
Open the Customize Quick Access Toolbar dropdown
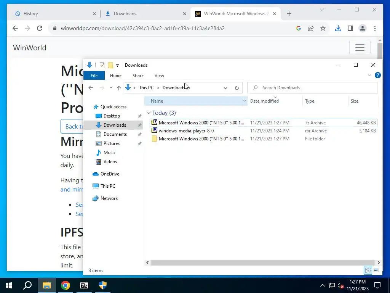(117, 66)
